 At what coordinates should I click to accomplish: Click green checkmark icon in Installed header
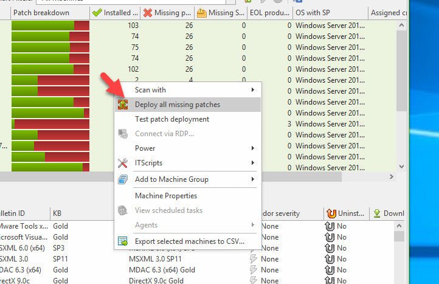[x=97, y=13]
